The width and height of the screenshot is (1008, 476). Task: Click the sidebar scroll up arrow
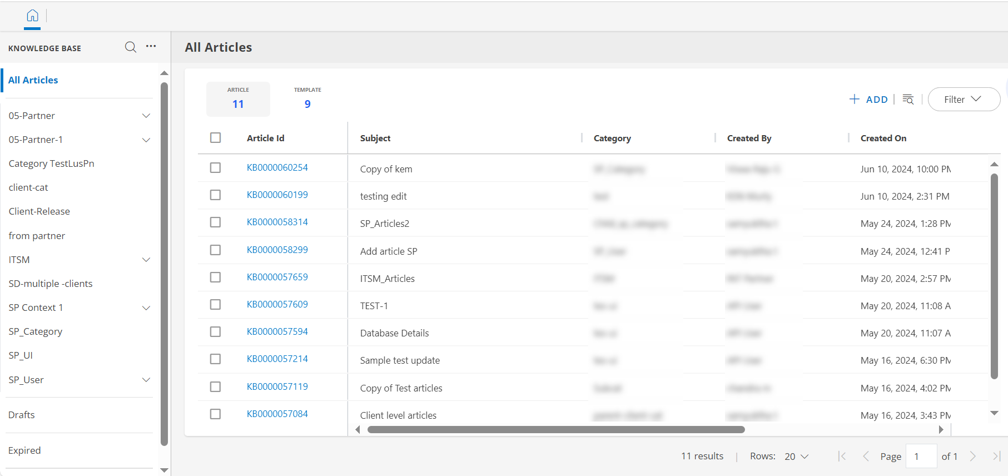click(164, 73)
